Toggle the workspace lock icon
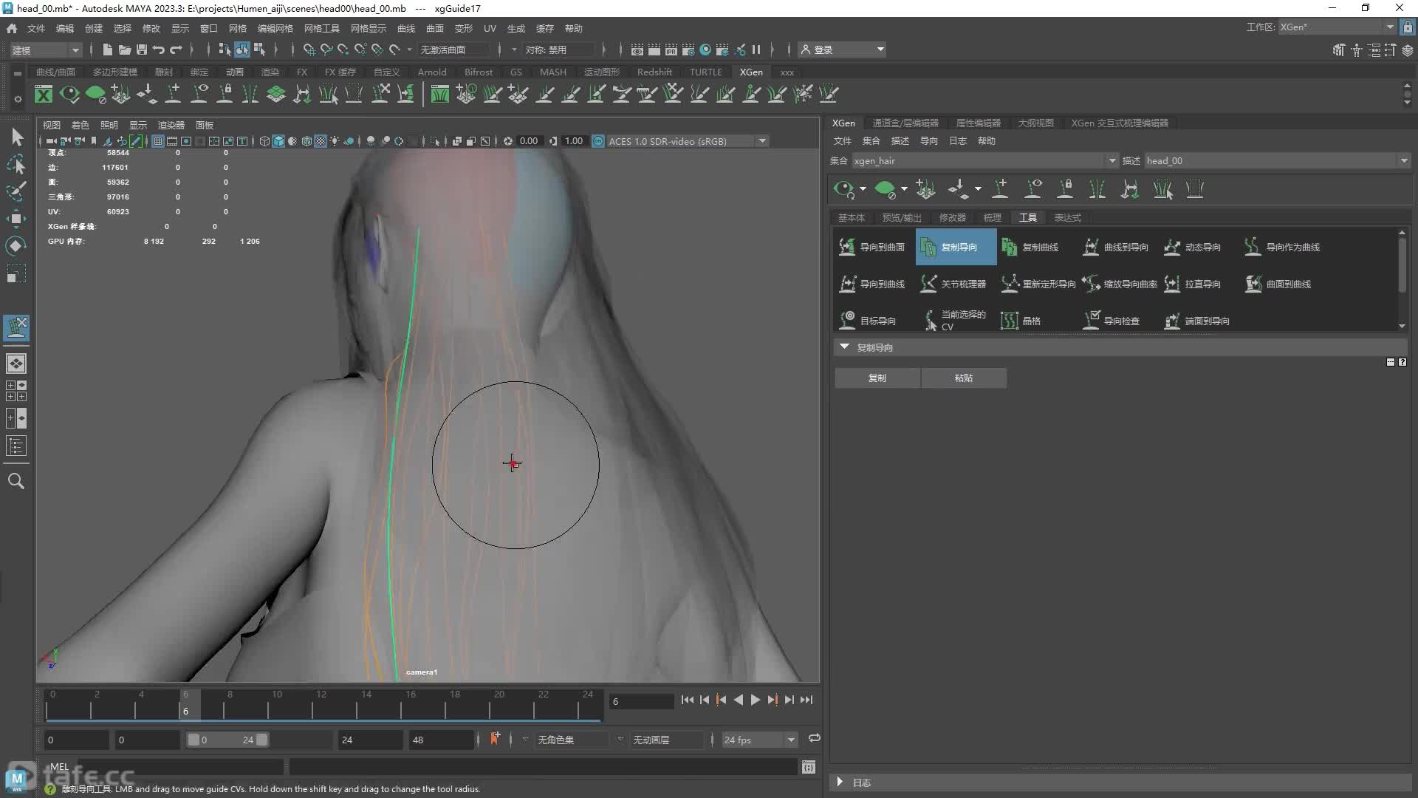Screen dimensions: 1418x798 click(x=1408, y=27)
